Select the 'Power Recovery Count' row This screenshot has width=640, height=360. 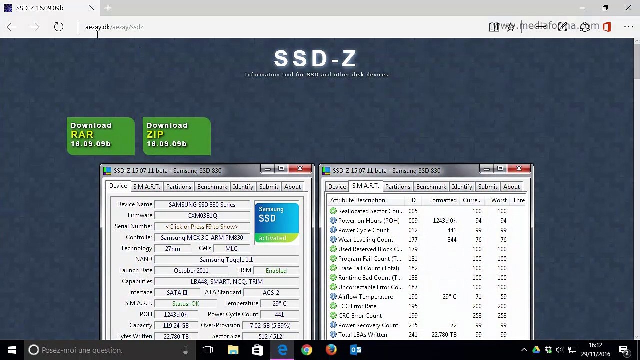[x=427, y=325]
